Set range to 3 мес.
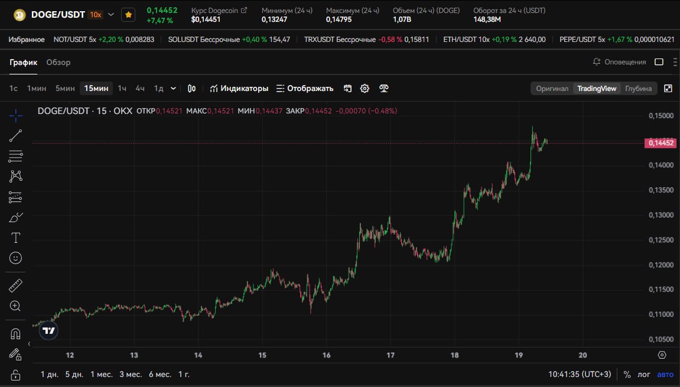Image resolution: width=680 pixels, height=387 pixels. [131, 375]
